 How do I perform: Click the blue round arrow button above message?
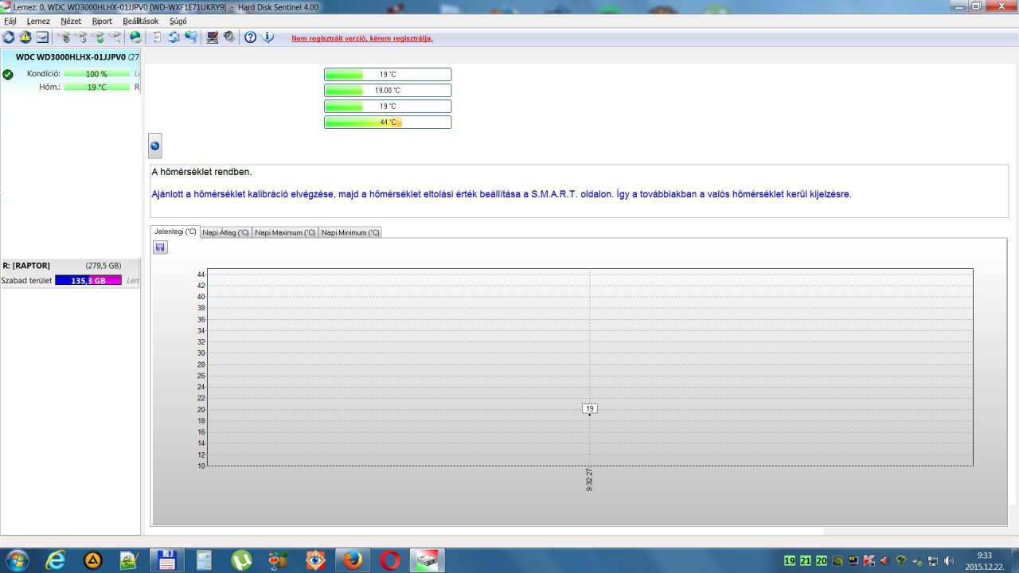[155, 146]
